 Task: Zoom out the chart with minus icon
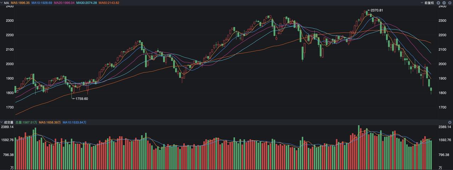(444, 2)
